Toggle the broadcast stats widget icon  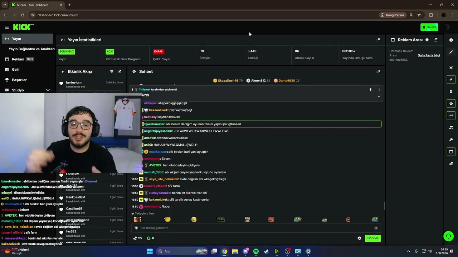[451, 115]
